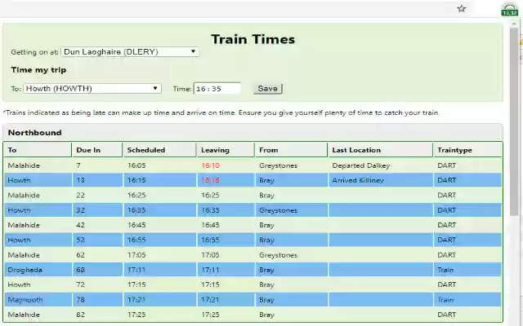
Task: Select the Northbound section heading
Action: (34, 133)
